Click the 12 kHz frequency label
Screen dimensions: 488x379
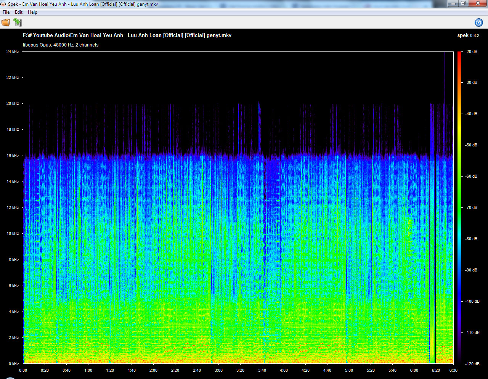13,207
